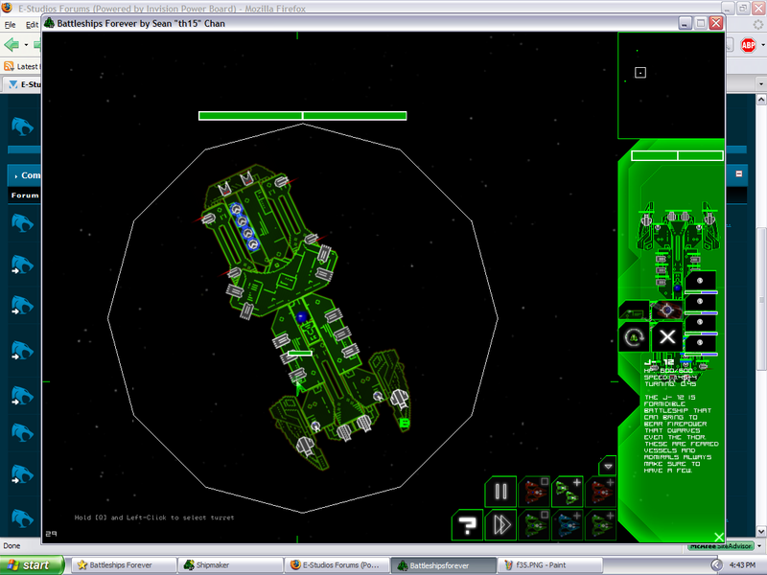This screenshot has height=575, width=767.
Task: Open the Firefox Edit menu
Action: 32,25
